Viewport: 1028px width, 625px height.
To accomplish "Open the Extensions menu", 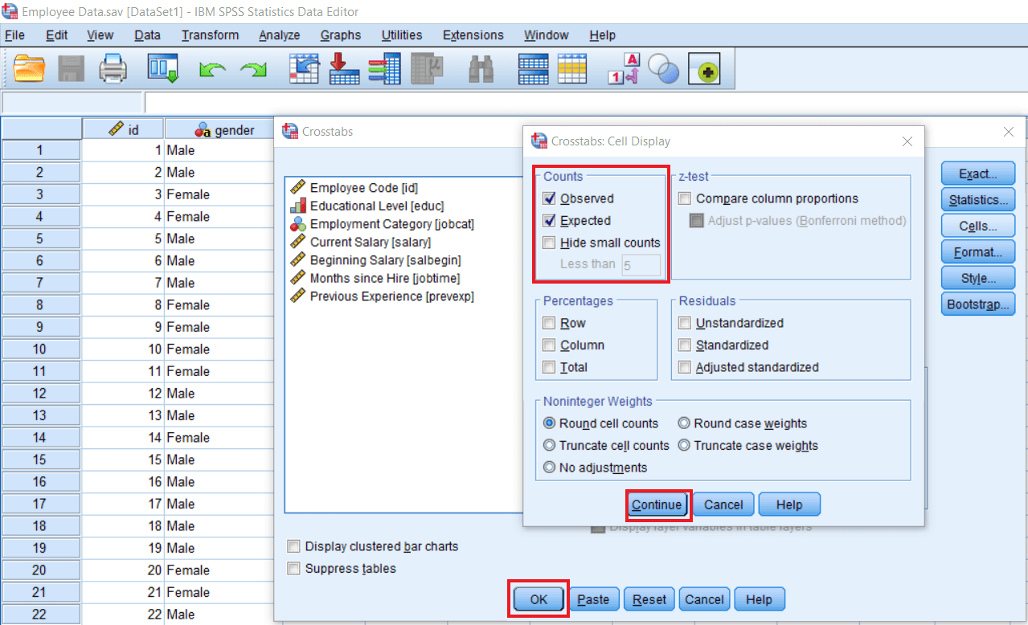I will 473,35.
